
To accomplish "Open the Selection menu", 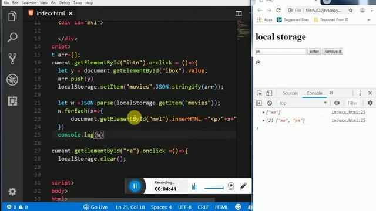I will (29, 3).
